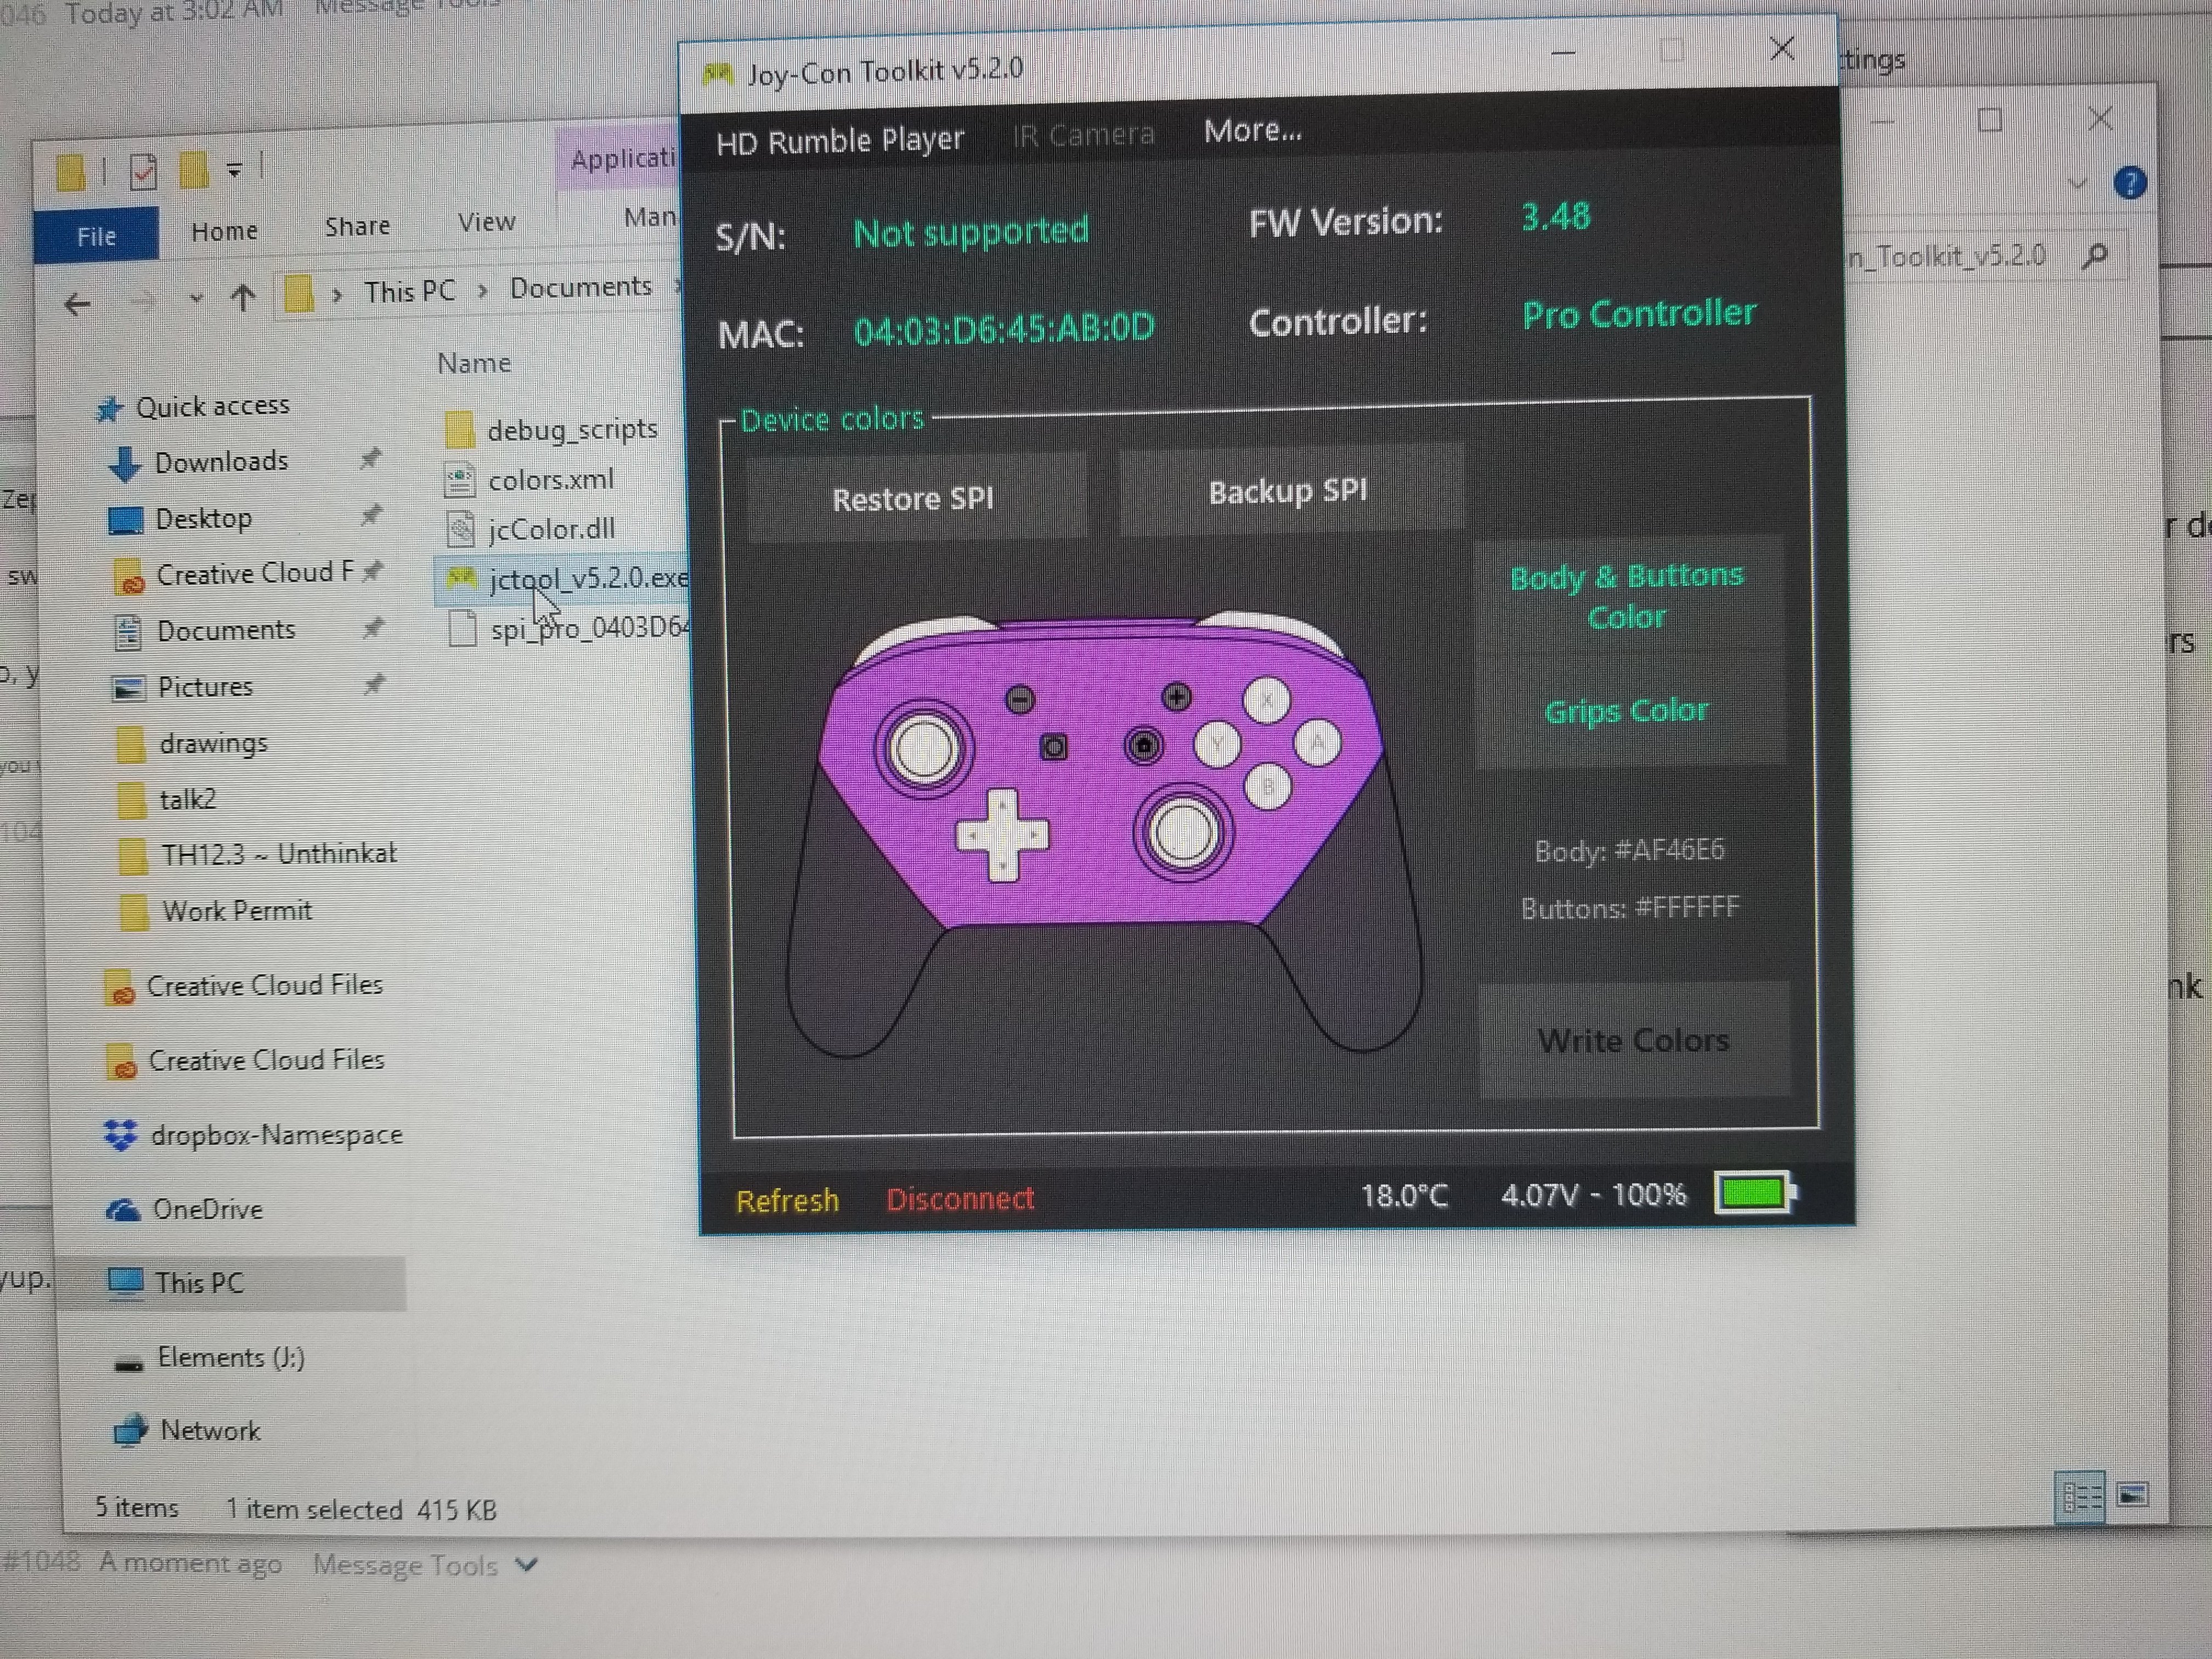Switch to the Share ribbon tab
2212x1659 pixels.
tap(357, 227)
